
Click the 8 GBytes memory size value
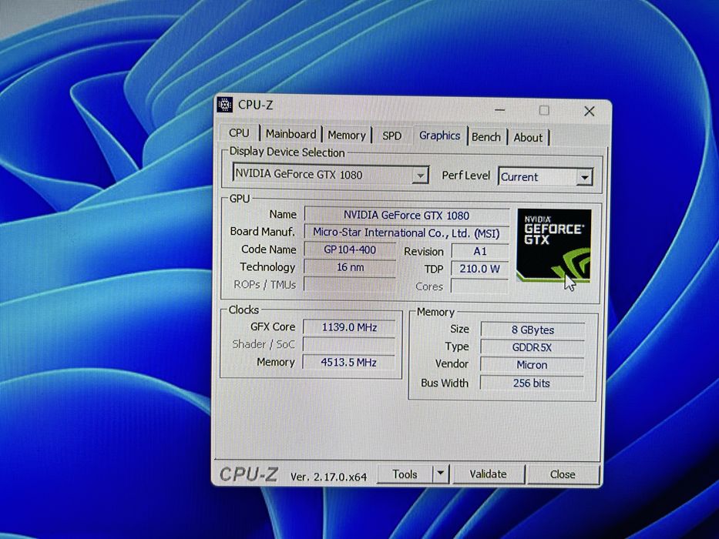tap(533, 330)
